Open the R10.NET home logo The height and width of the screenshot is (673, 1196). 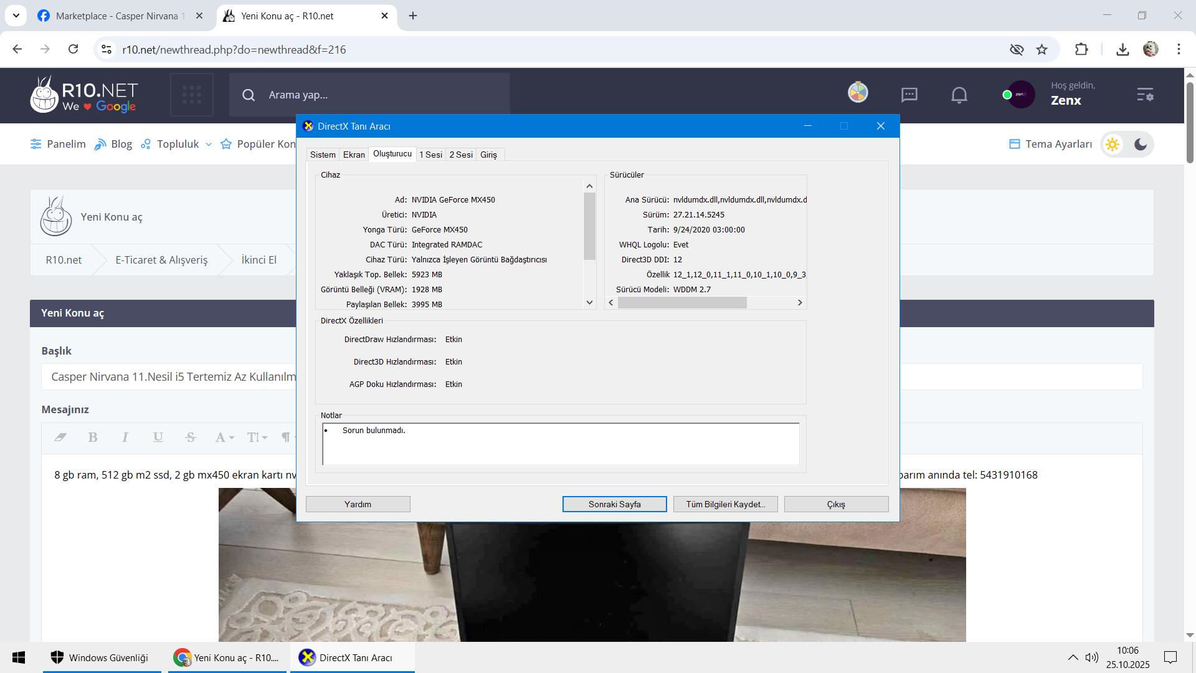(x=84, y=95)
